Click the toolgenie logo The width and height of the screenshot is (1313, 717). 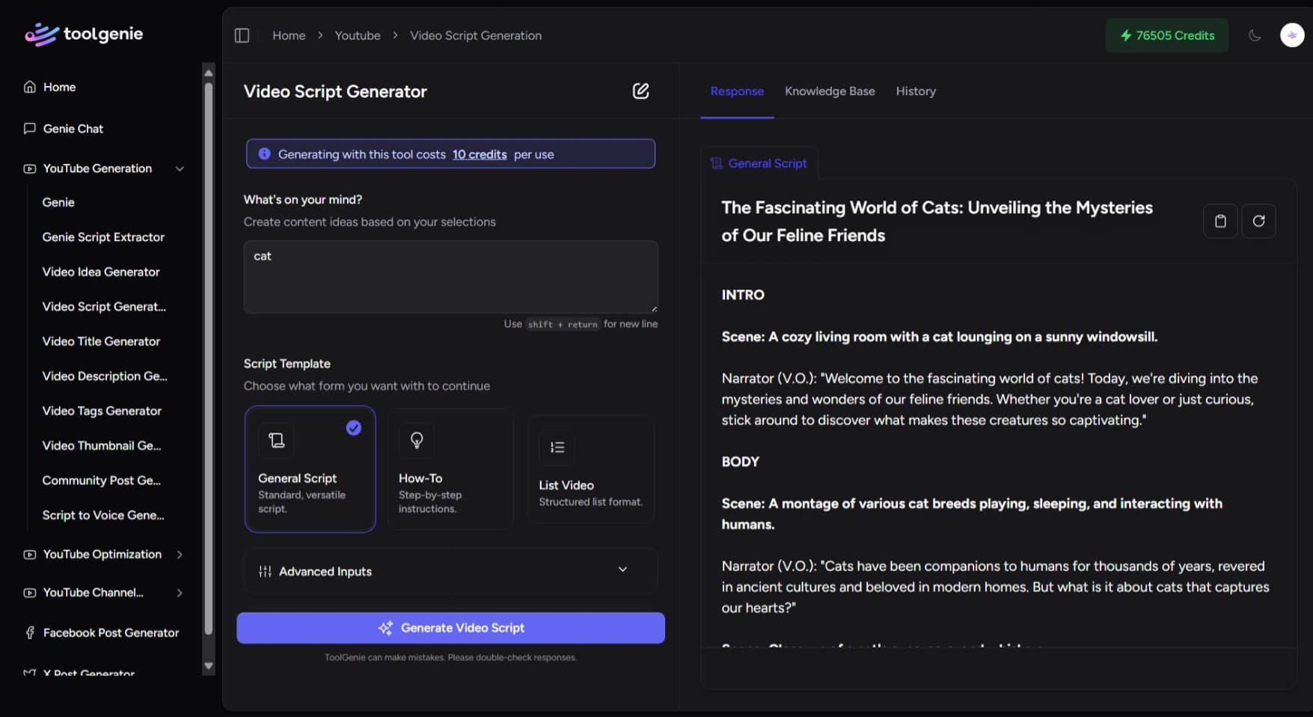[83, 34]
